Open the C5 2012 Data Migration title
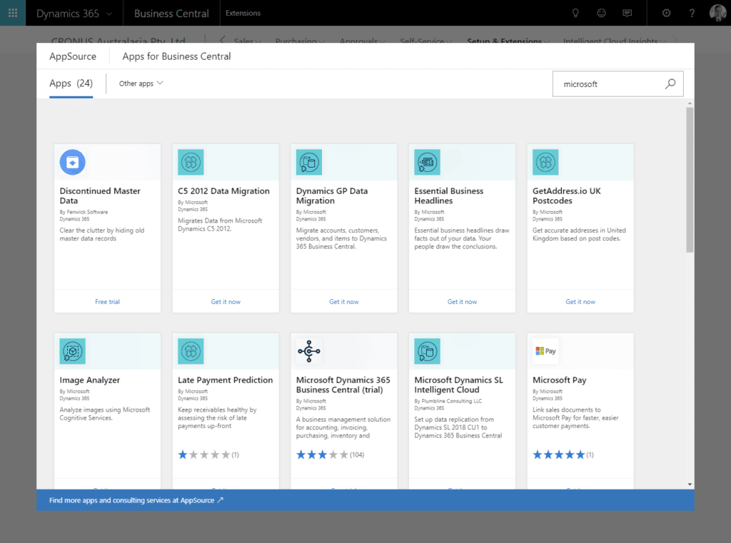 223,191
